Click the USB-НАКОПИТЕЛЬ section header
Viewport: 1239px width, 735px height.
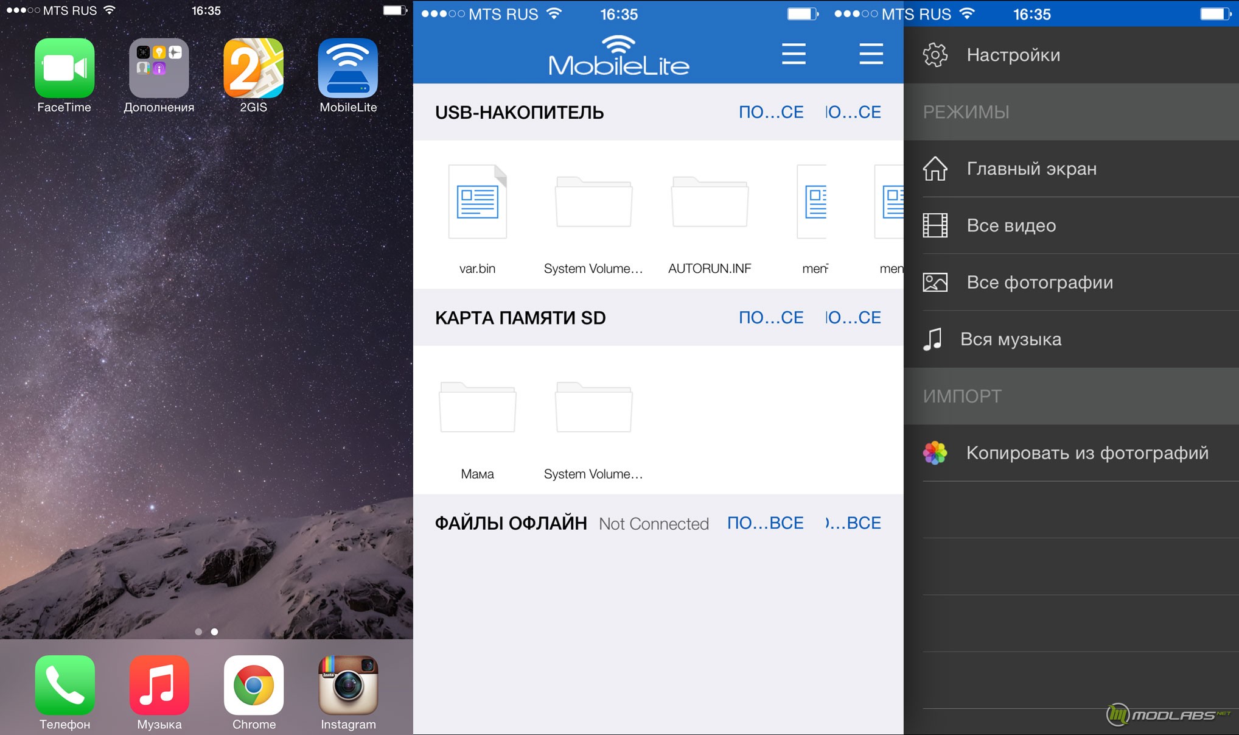tap(519, 112)
